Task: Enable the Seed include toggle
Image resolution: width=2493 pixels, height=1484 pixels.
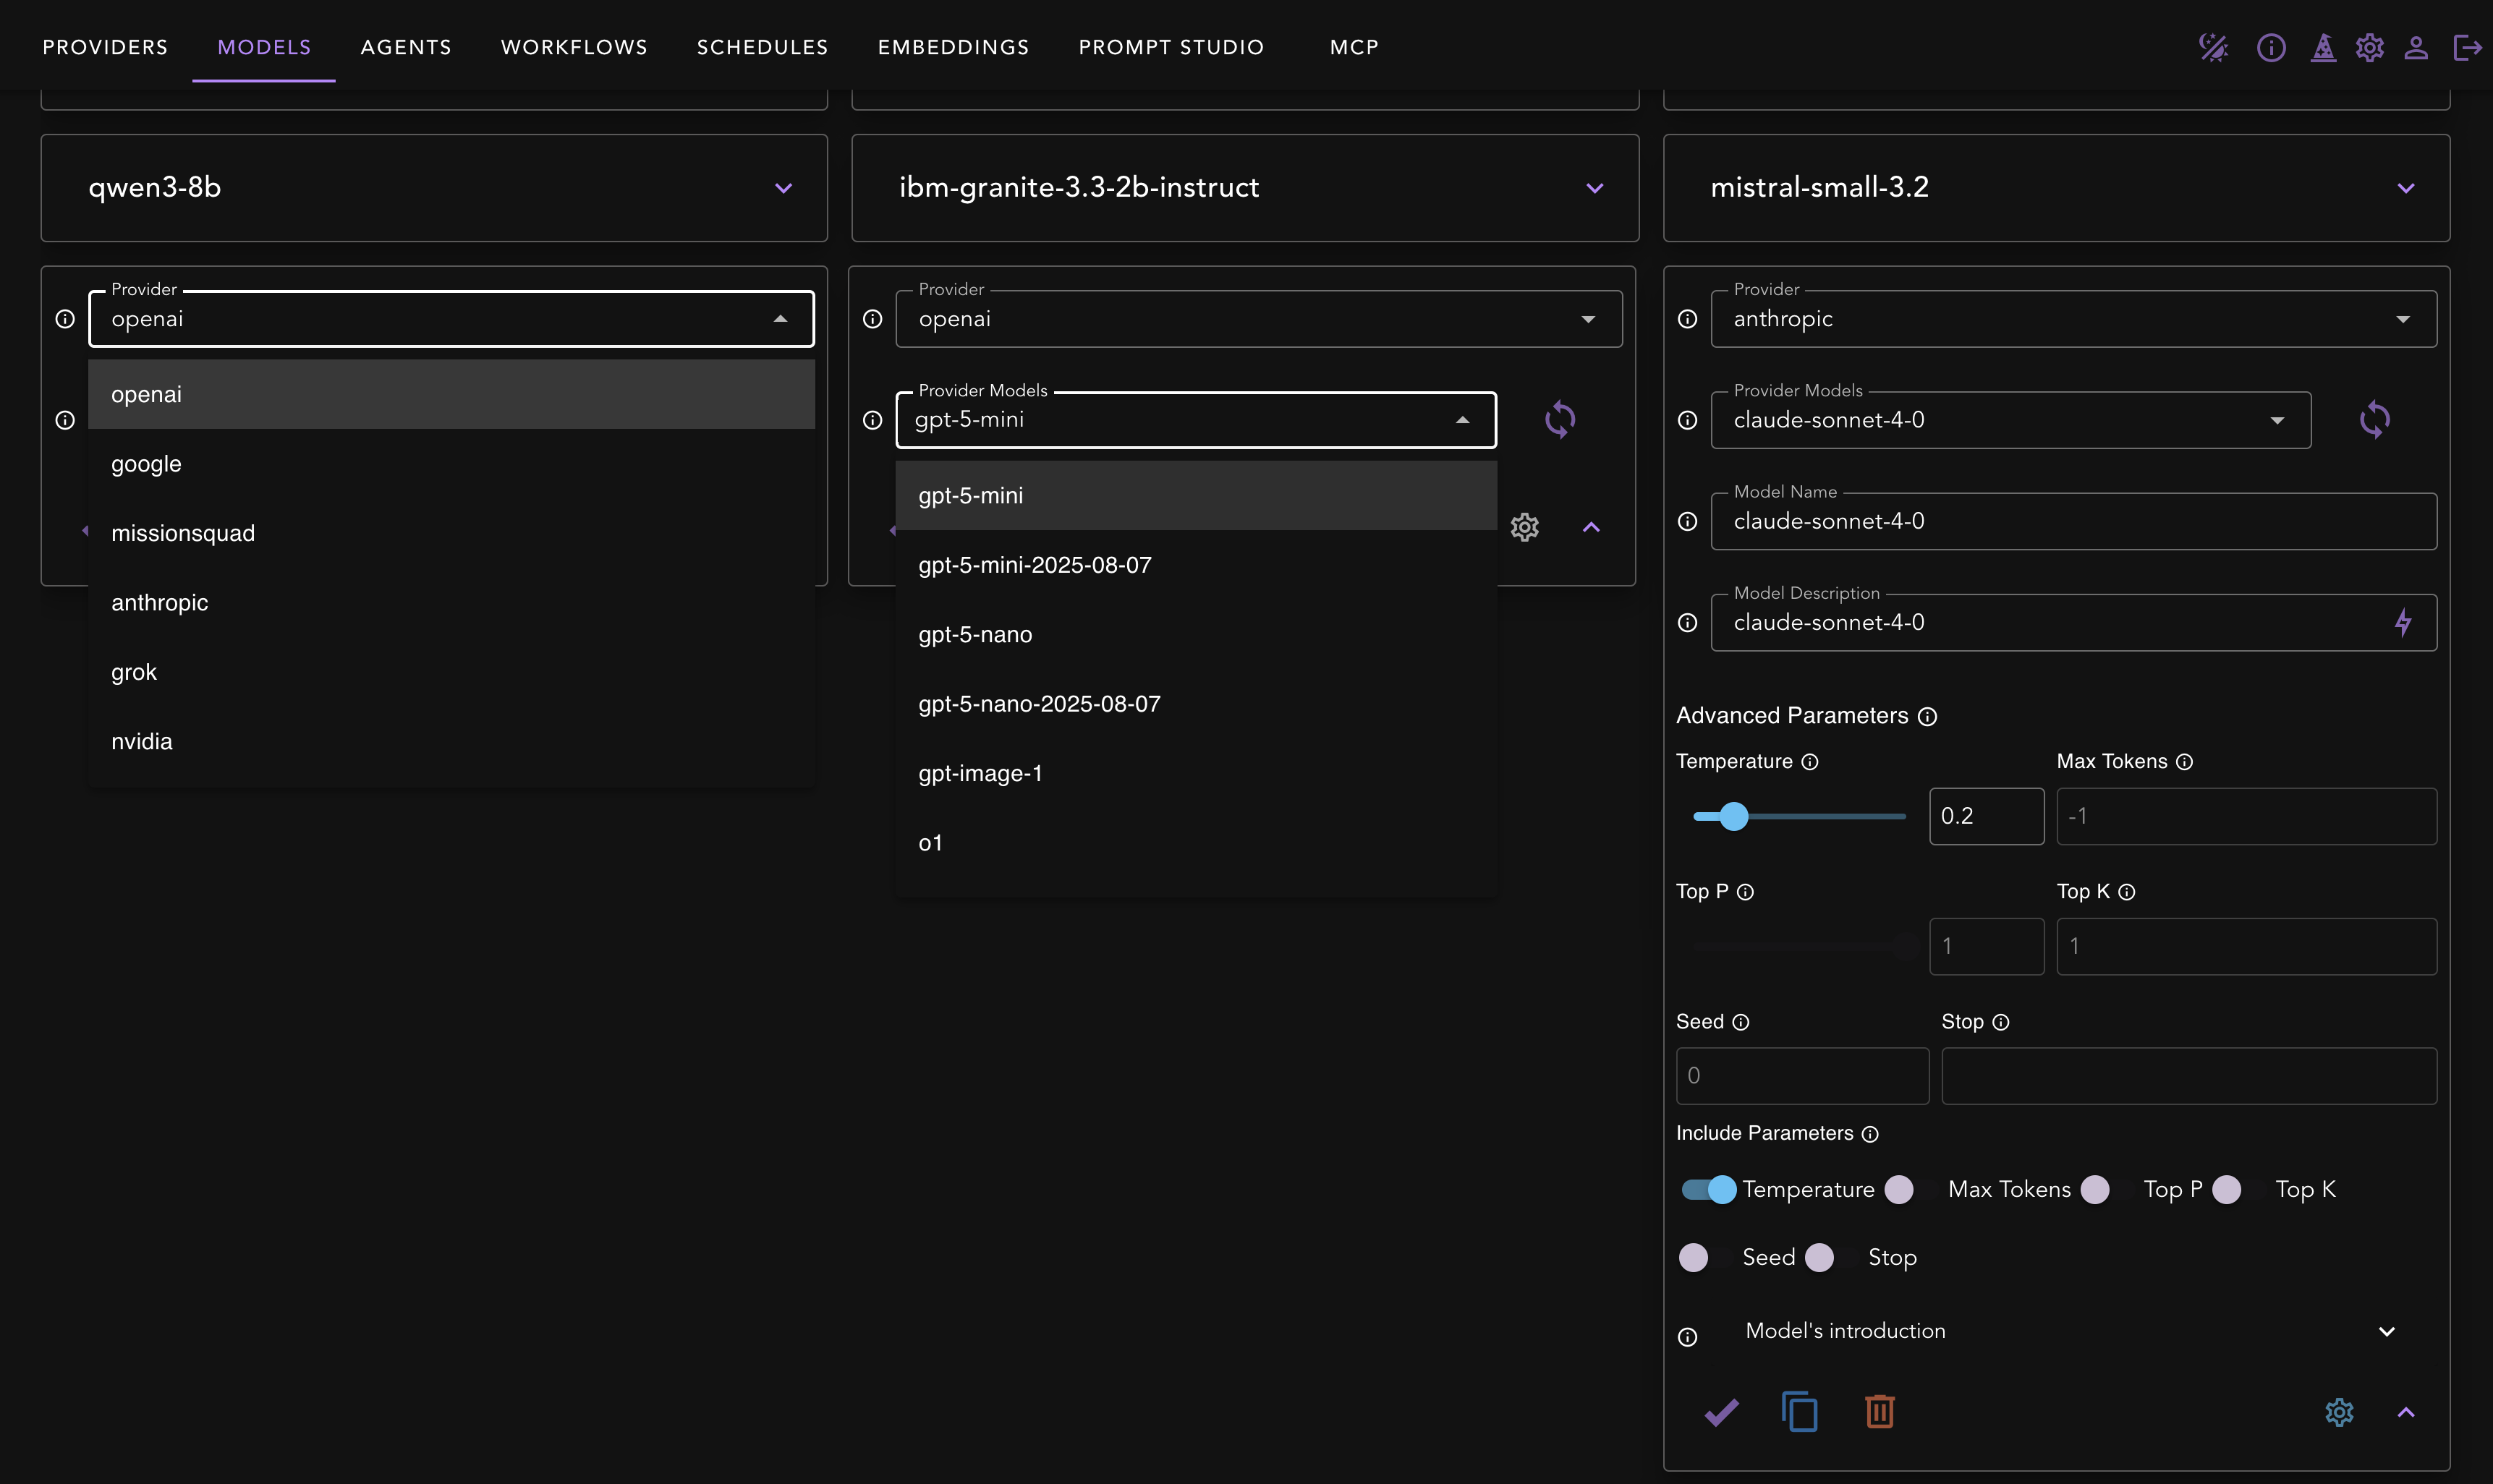Action: click(1707, 1257)
